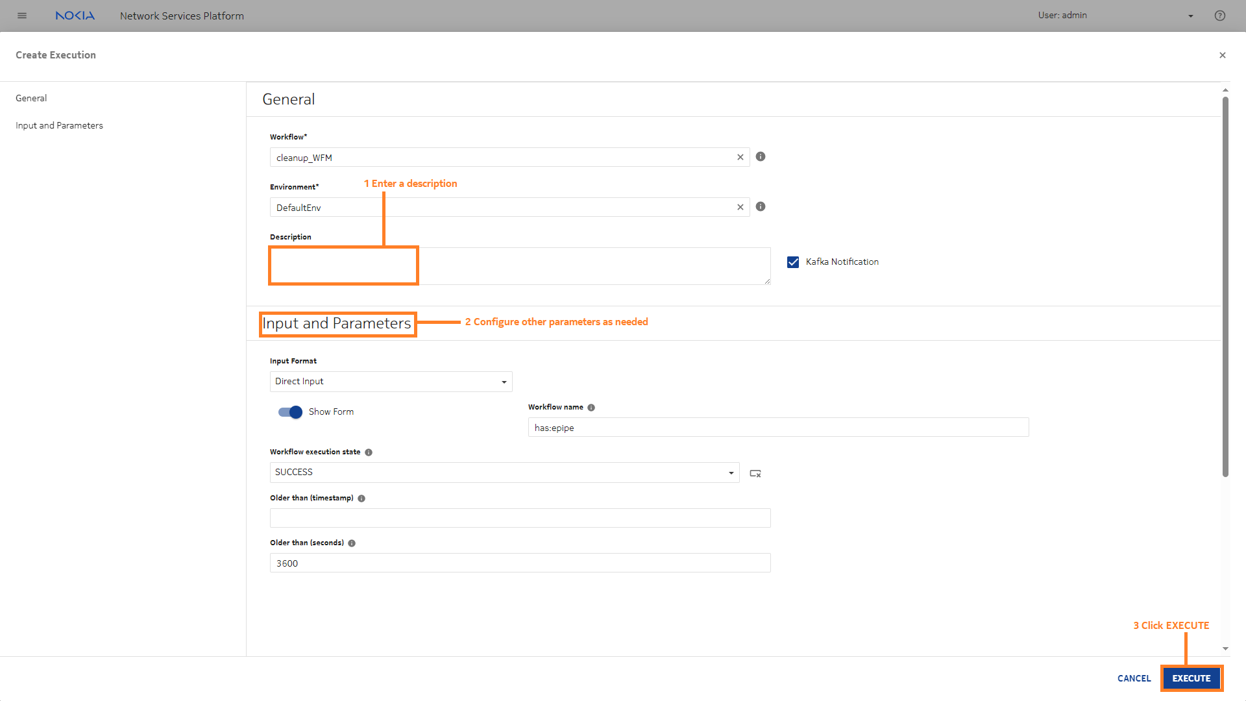
Task: Open the hamburger navigation menu
Action: (x=22, y=16)
